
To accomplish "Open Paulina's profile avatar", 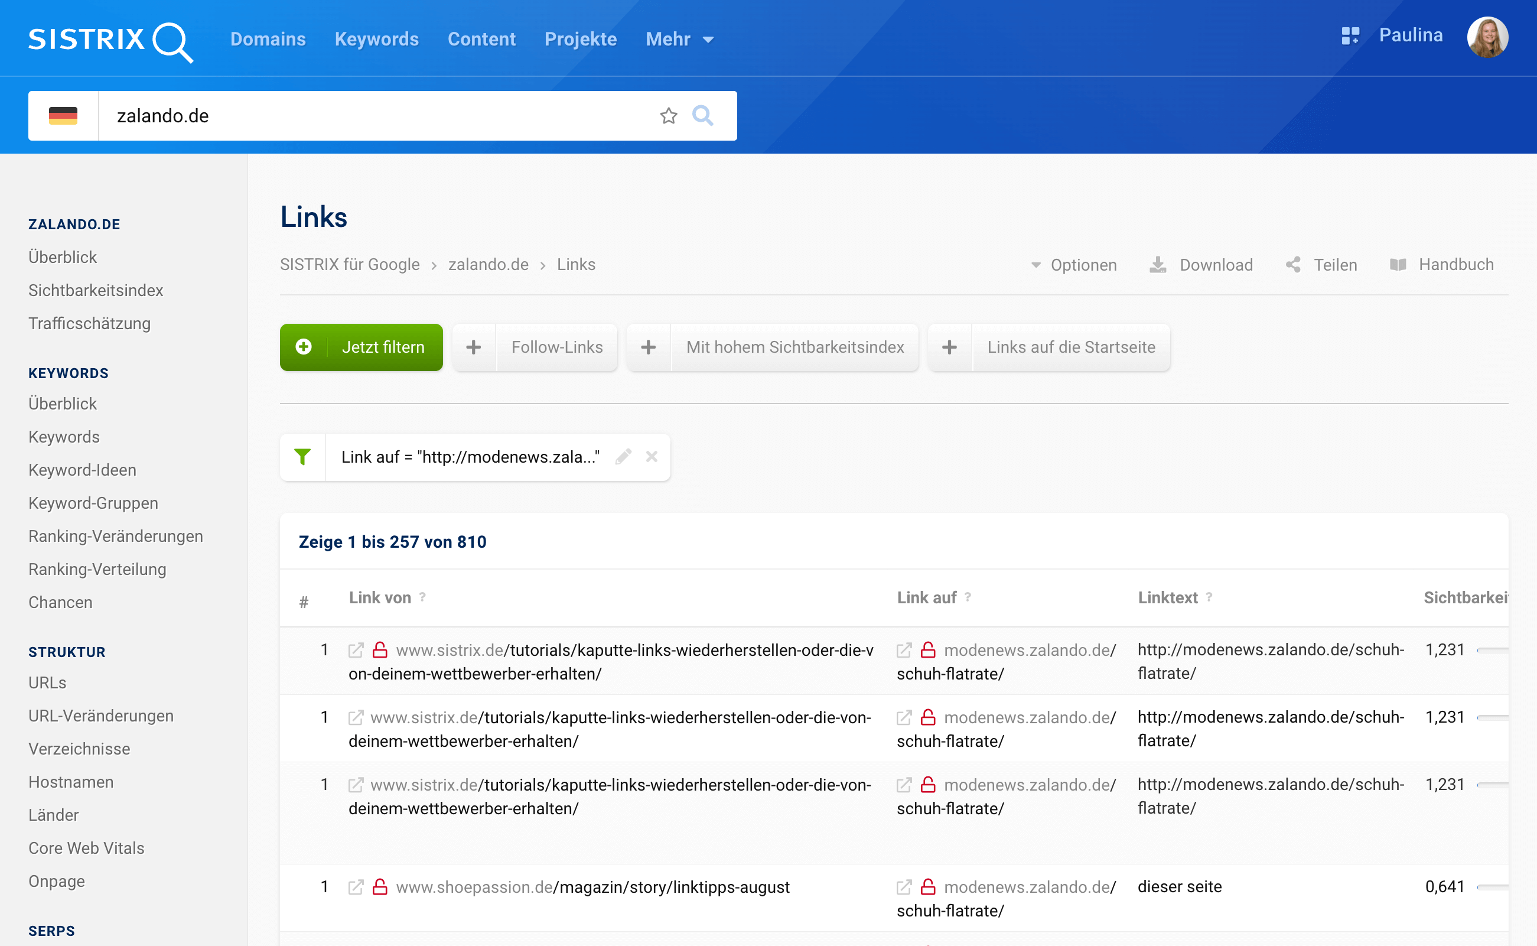I will (x=1487, y=37).
